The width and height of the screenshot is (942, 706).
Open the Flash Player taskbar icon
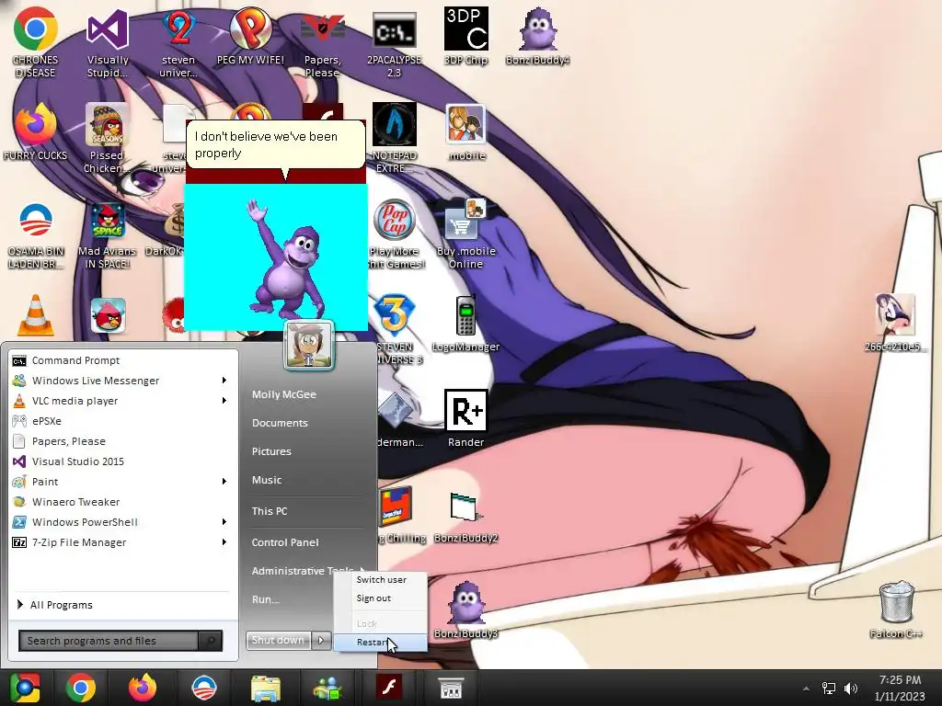[389, 688]
